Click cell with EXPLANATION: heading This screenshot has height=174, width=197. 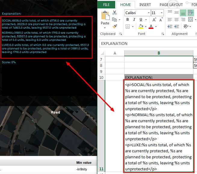pos(159,77)
